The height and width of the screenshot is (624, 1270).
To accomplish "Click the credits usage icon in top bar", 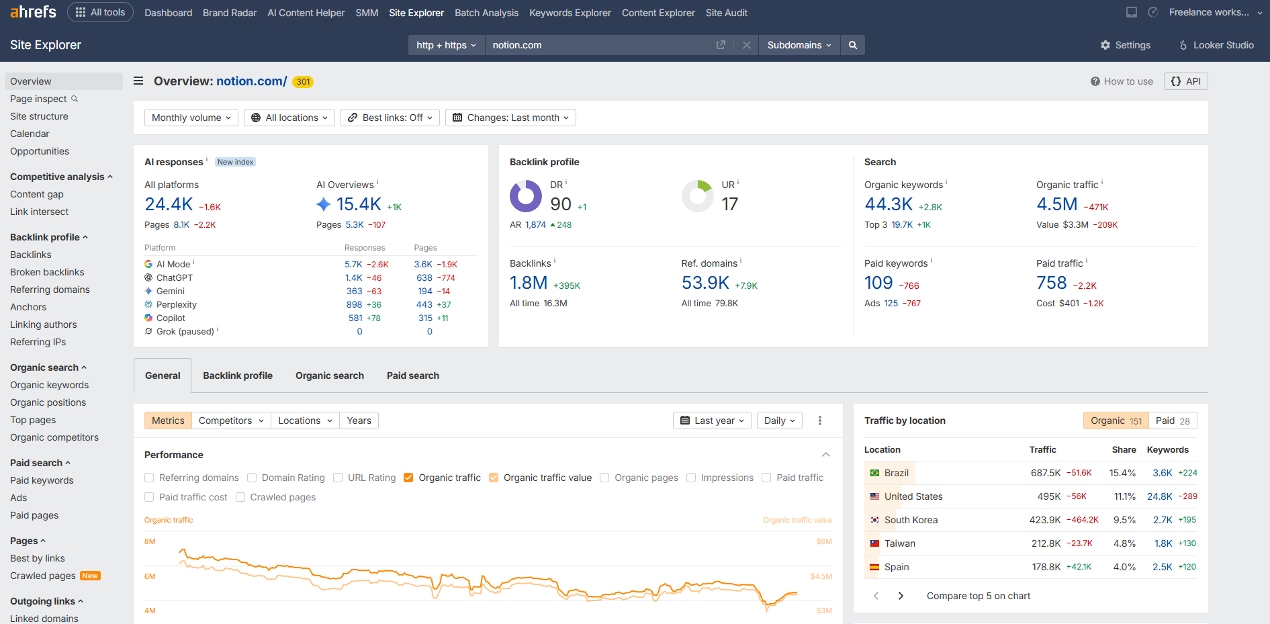I will click(x=1153, y=12).
